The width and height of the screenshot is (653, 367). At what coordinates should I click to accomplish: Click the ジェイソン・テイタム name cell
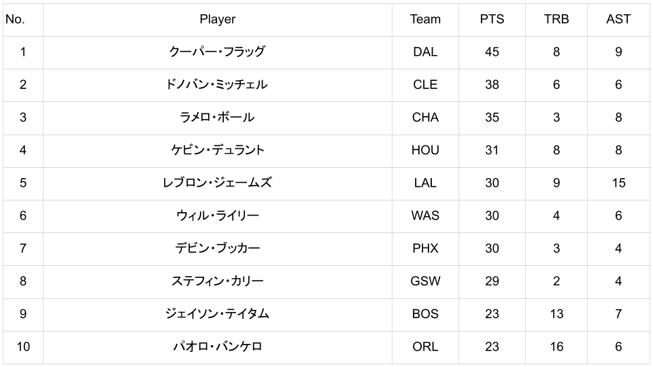pyautogui.click(x=217, y=313)
